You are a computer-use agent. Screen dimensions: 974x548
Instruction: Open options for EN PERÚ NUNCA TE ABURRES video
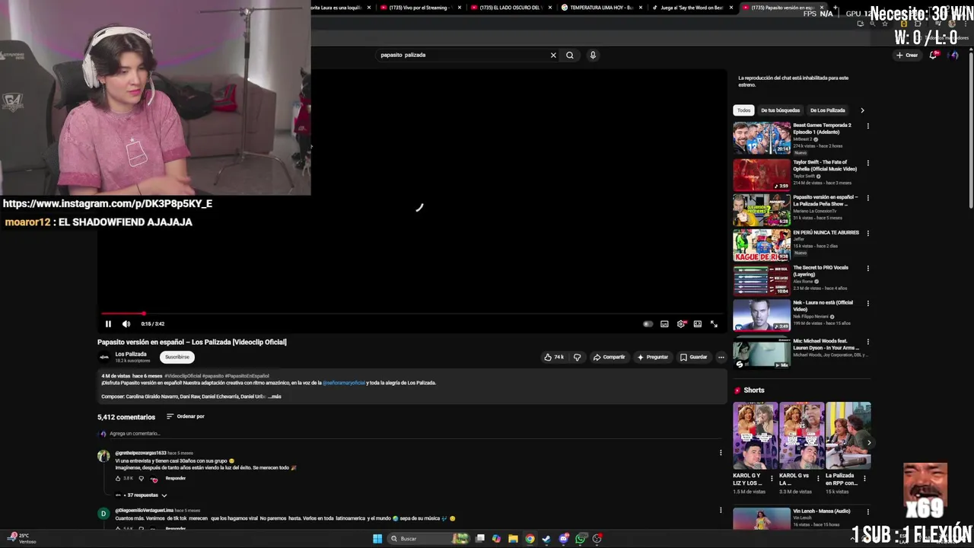tap(867, 233)
